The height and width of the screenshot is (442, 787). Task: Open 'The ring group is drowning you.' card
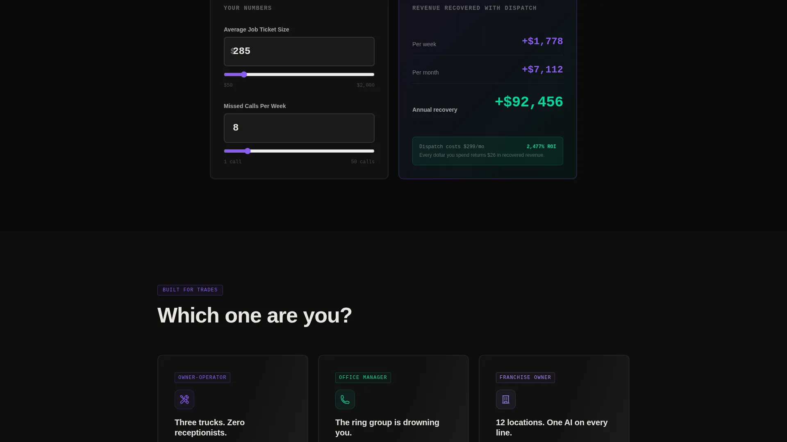[393, 399]
